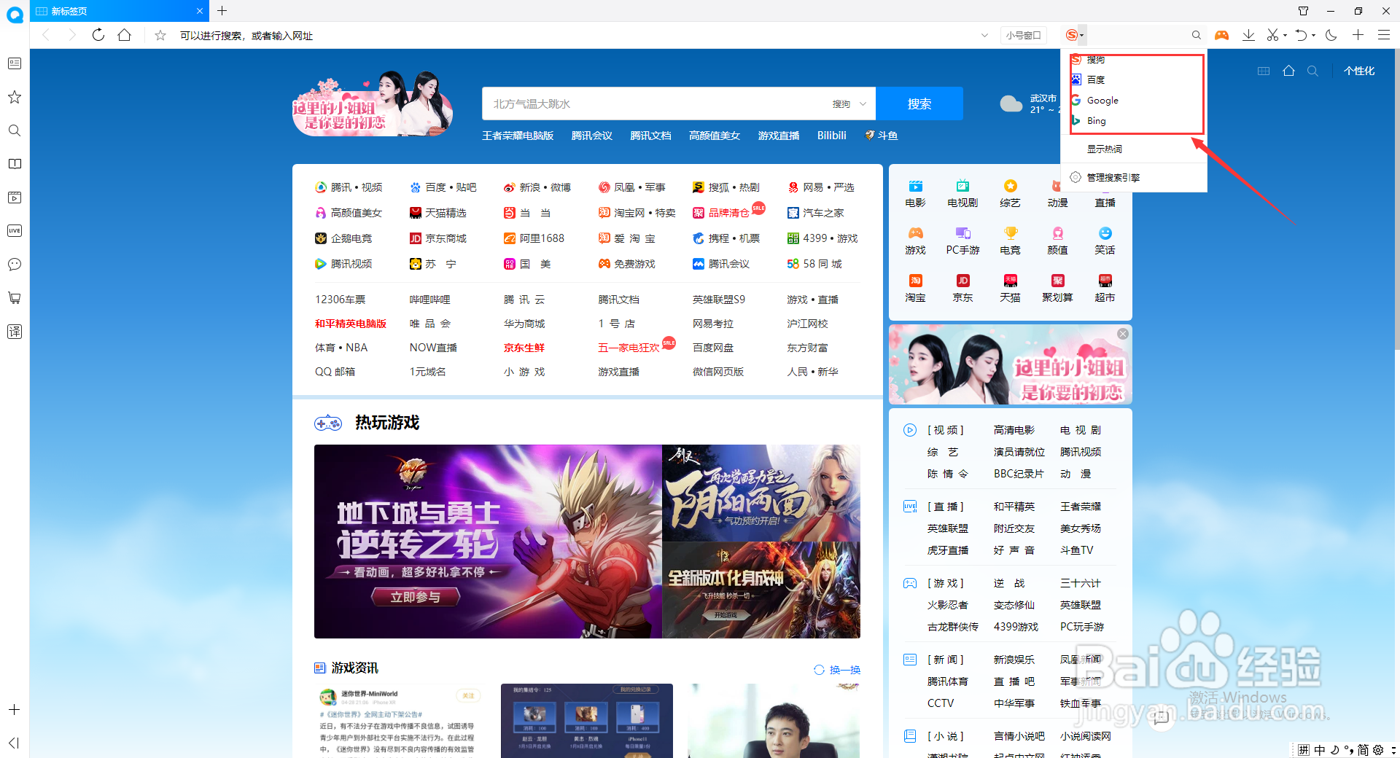The height and width of the screenshot is (758, 1400).
Task: Open downloads icon in toolbar
Action: pyautogui.click(x=1248, y=35)
